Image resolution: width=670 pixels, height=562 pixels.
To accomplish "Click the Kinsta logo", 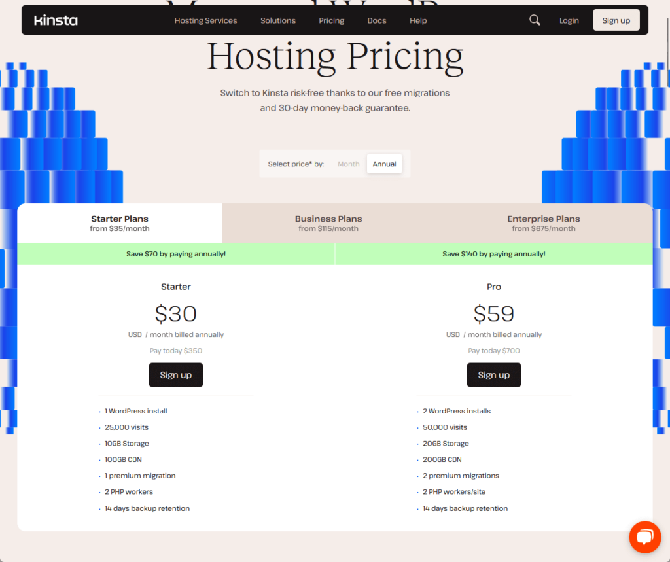I will 56,20.
